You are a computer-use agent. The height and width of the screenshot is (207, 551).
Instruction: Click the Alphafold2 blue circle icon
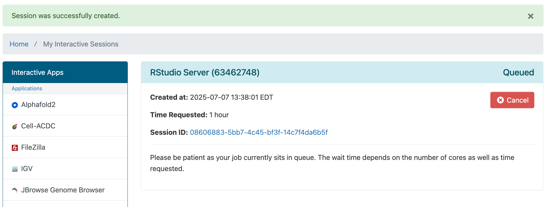click(15, 105)
